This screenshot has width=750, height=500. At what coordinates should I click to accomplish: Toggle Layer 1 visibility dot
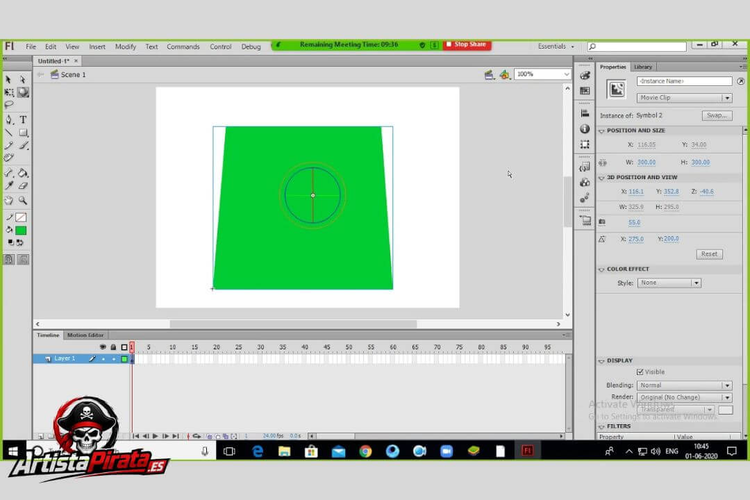[103, 359]
